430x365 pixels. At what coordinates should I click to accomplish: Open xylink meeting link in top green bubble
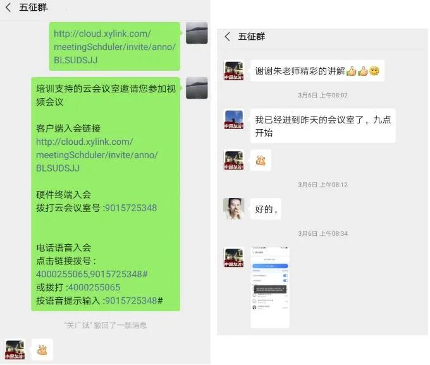114,47
